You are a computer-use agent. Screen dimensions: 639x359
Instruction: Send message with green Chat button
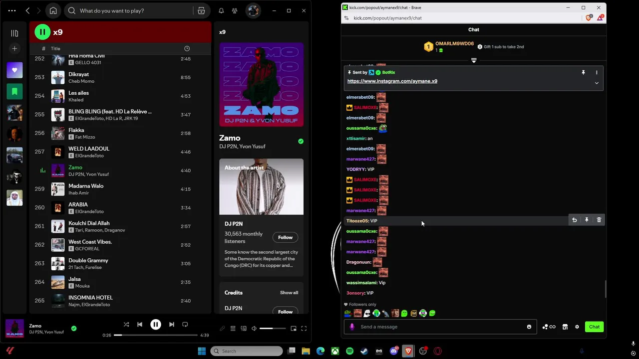(x=594, y=327)
